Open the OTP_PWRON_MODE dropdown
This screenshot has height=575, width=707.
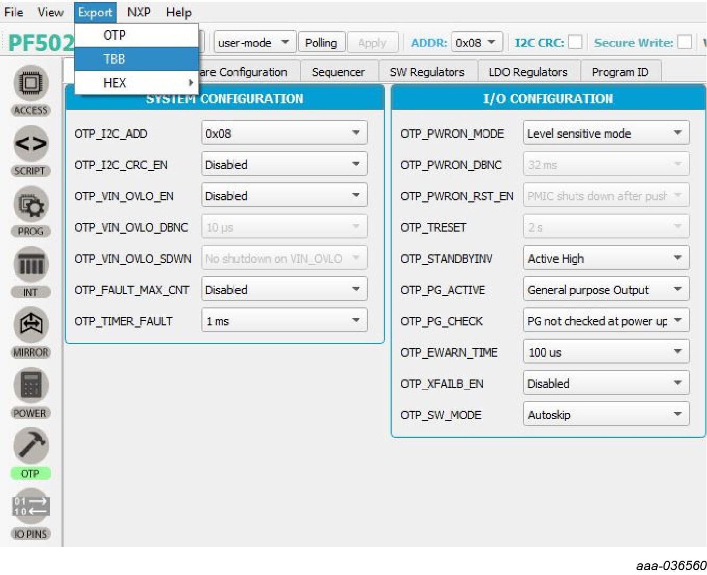(x=606, y=133)
